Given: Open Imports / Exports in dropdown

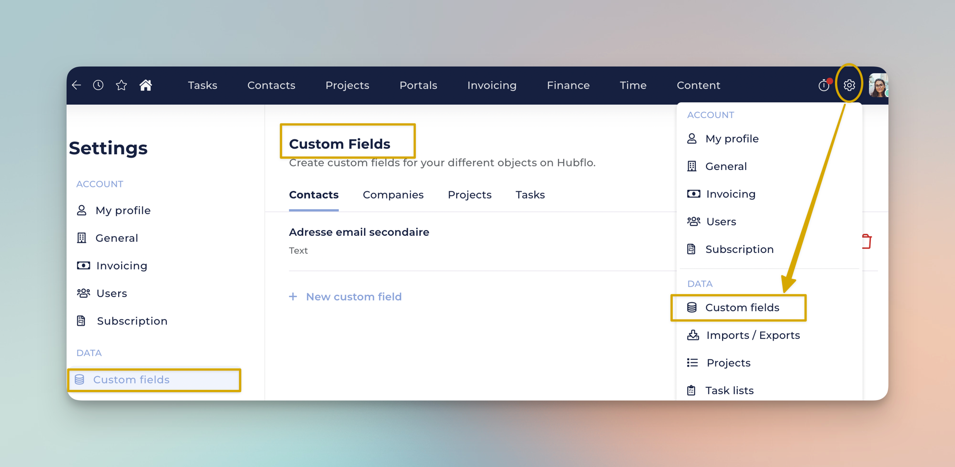Looking at the screenshot, I should (x=752, y=335).
